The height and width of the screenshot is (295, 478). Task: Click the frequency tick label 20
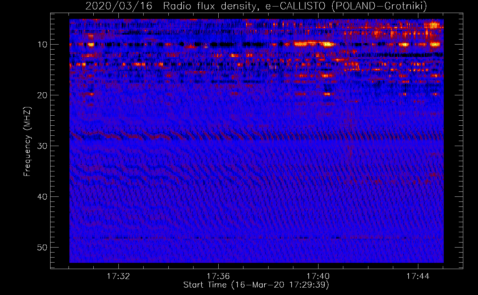(43, 95)
